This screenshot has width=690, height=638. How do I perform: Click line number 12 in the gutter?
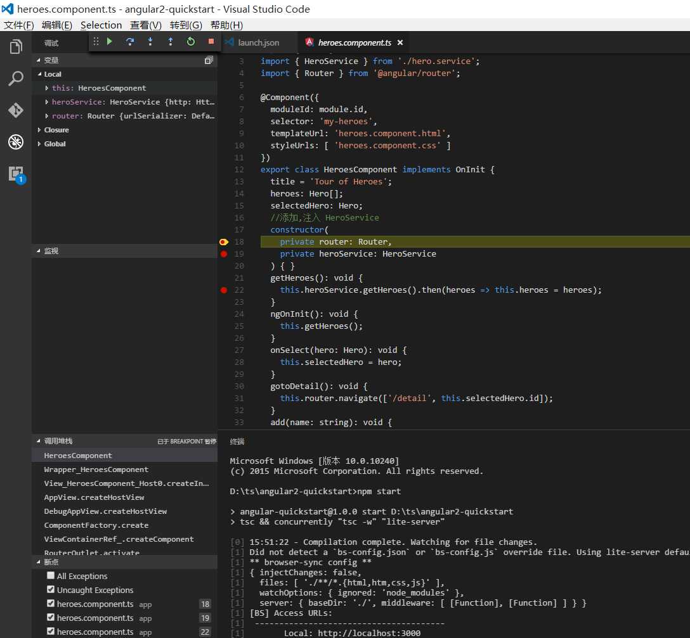point(239,169)
